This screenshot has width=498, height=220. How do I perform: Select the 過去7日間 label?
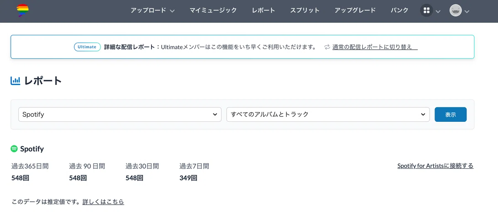[x=194, y=166]
